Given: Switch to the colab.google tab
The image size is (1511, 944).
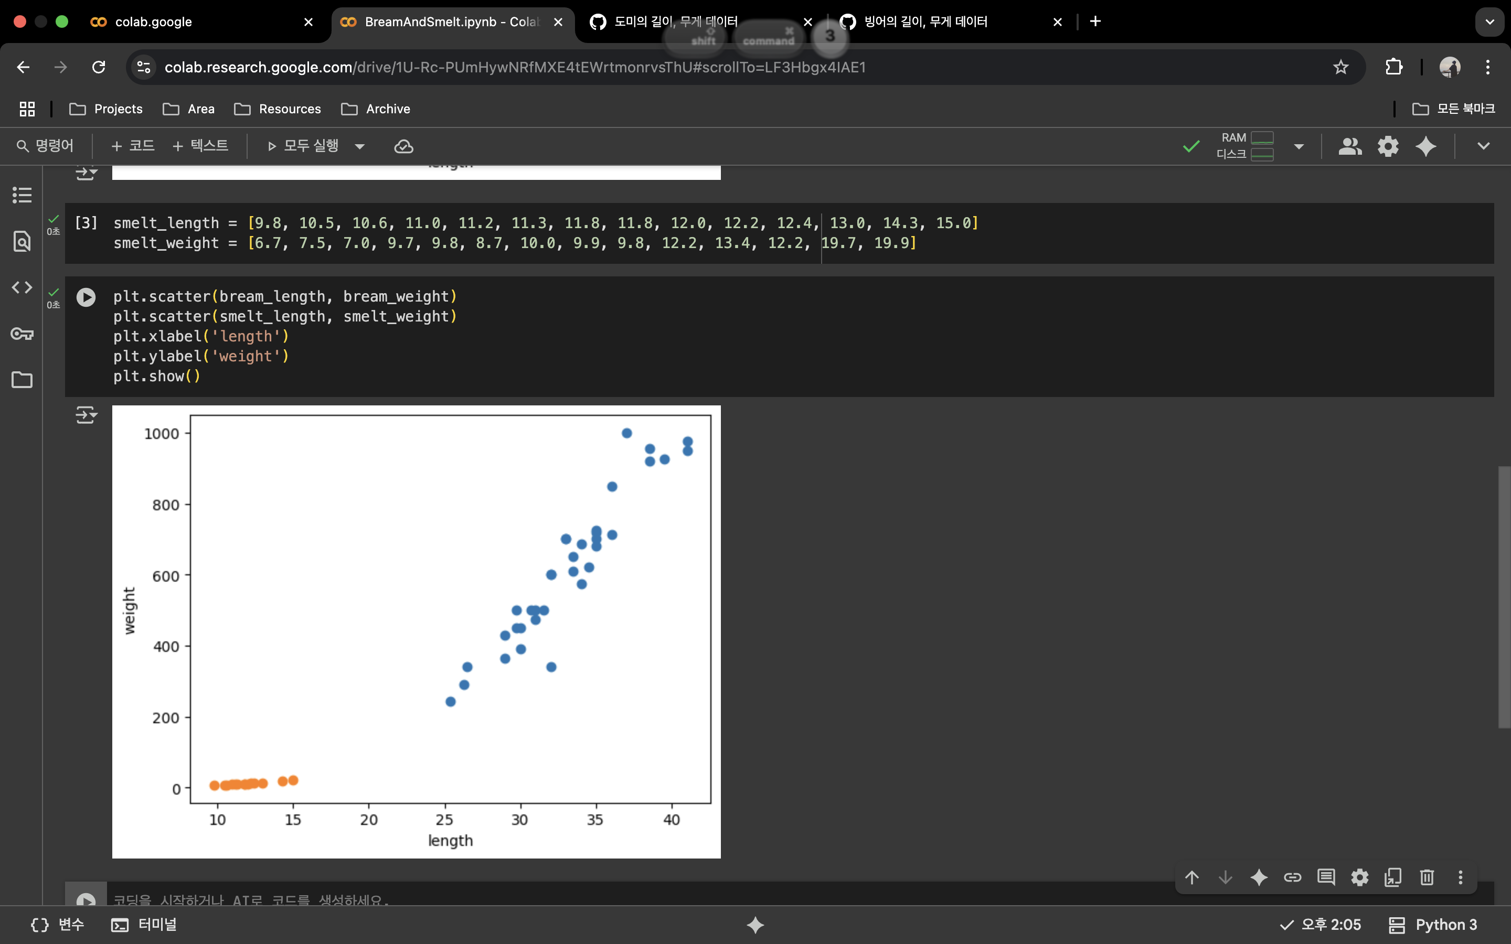Looking at the screenshot, I should pos(153,22).
